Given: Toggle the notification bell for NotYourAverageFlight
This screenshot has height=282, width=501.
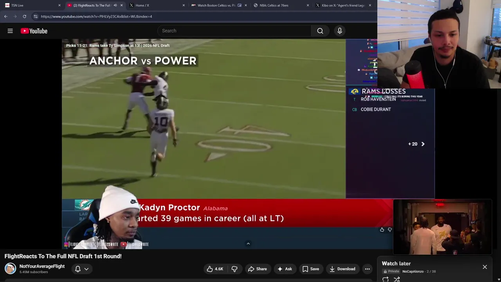Looking at the screenshot, I should pos(77,269).
